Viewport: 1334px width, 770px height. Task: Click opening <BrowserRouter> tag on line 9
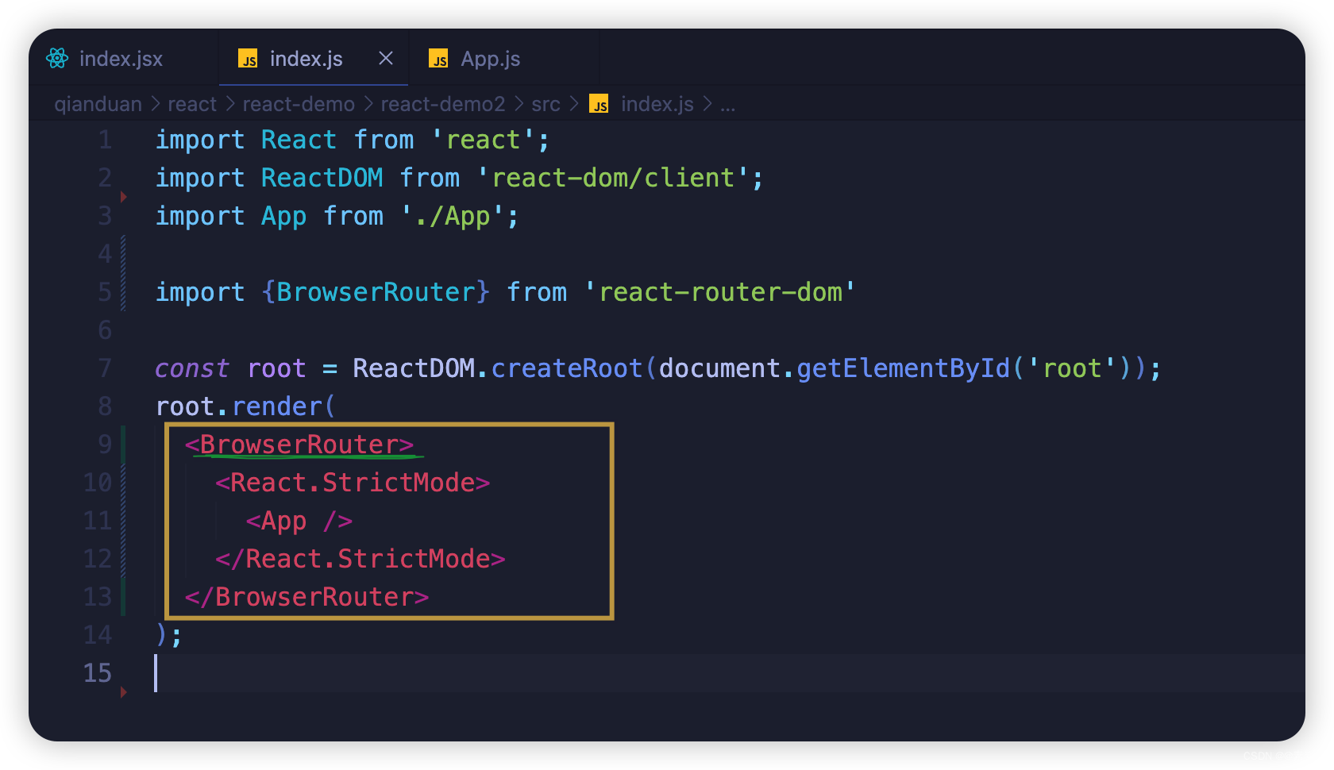pyautogui.click(x=299, y=445)
